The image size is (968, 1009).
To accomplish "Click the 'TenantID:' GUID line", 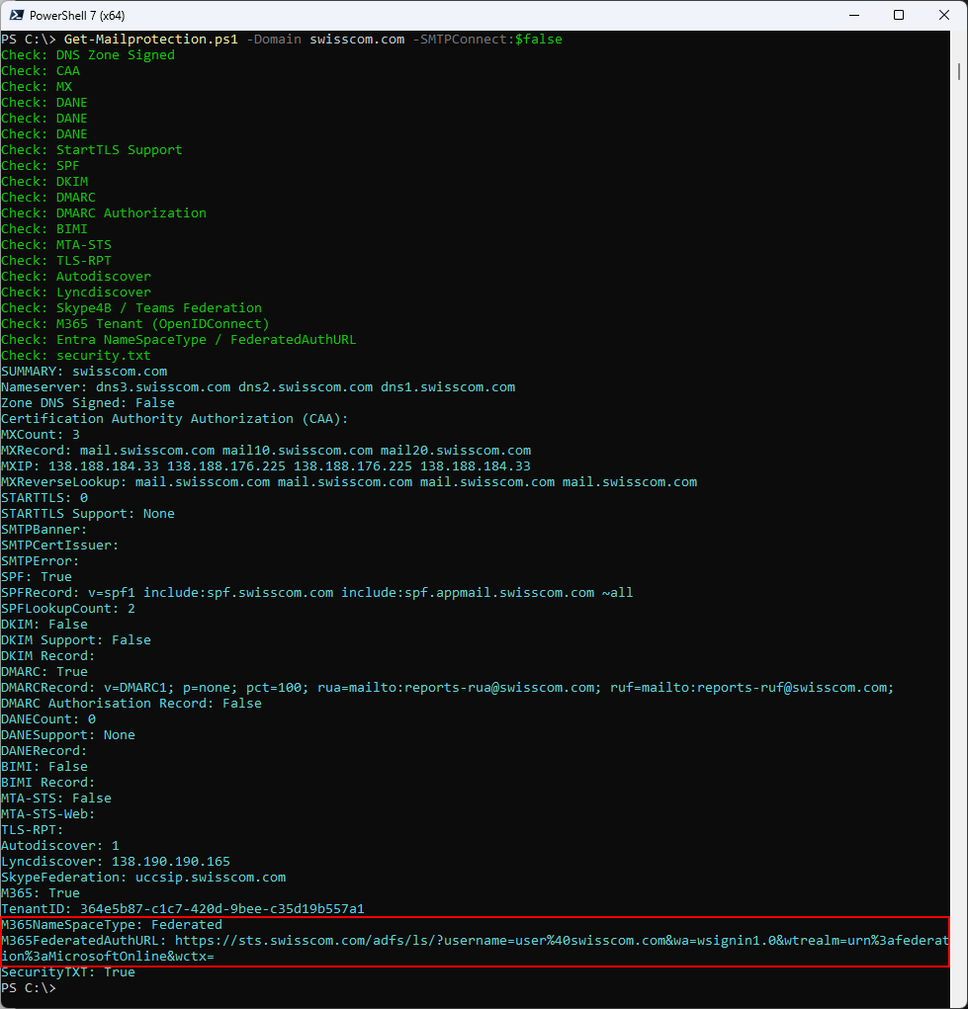I will click(x=182, y=908).
